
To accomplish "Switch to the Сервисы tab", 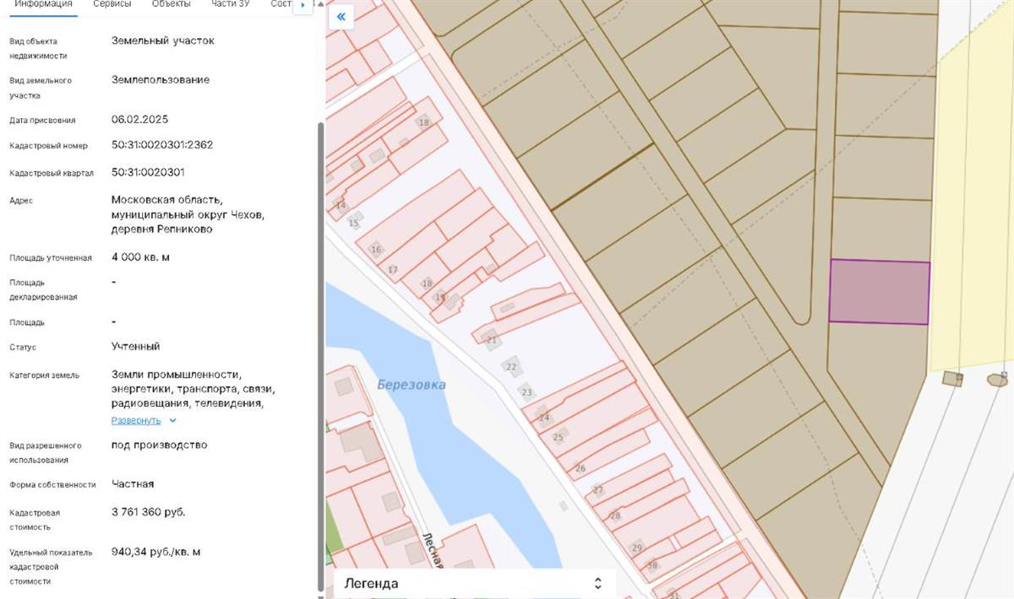I will point(112,4).
